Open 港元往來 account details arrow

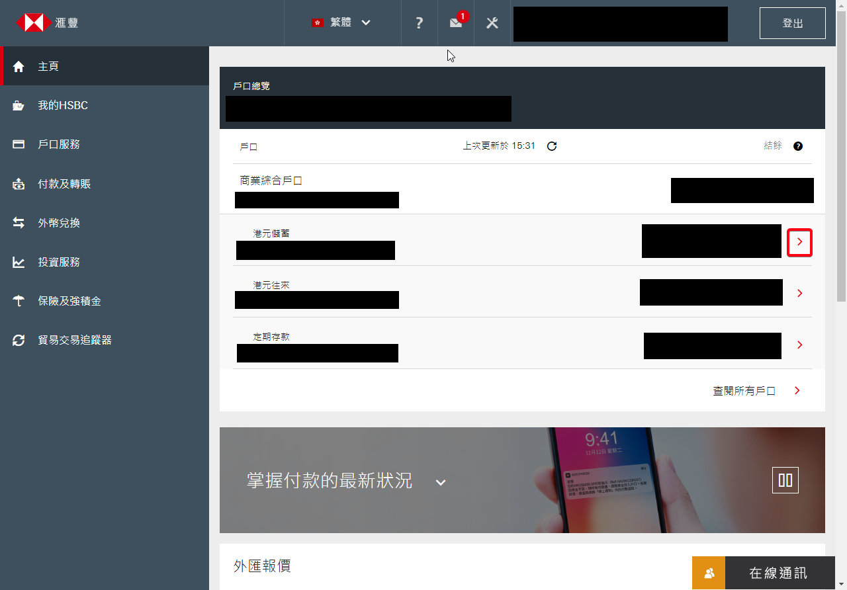(x=799, y=293)
